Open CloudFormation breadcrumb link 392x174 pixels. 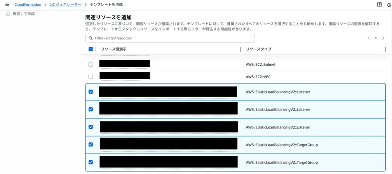tap(28, 5)
